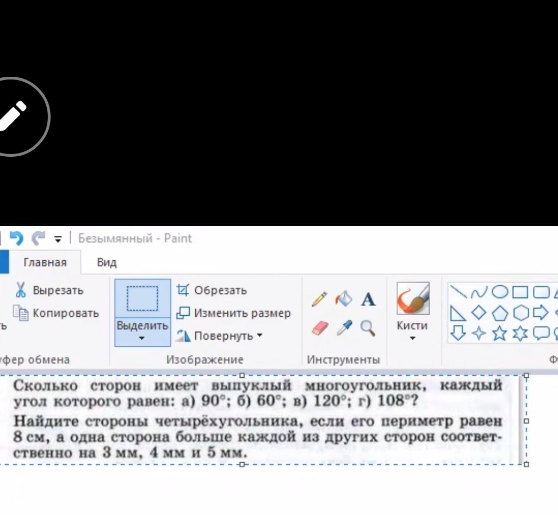This screenshot has height=515, width=558.
Task: Click the Redo arrow icon
Action: click(x=39, y=238)
